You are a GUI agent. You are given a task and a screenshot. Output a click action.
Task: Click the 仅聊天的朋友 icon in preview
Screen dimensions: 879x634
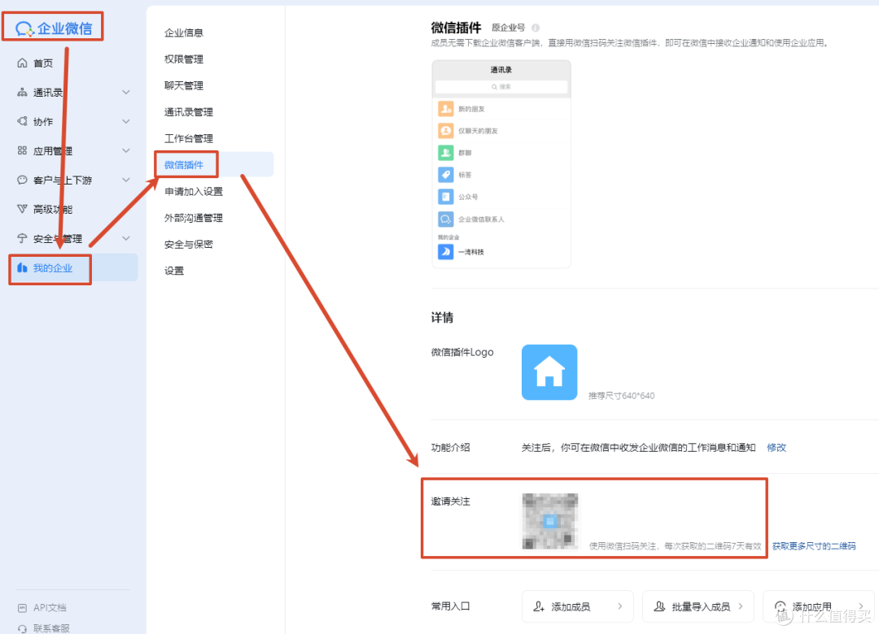pos(446,131)
